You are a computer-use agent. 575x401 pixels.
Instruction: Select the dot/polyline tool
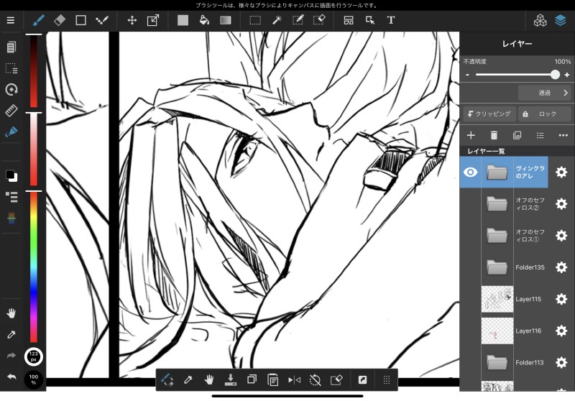point(101,20)
